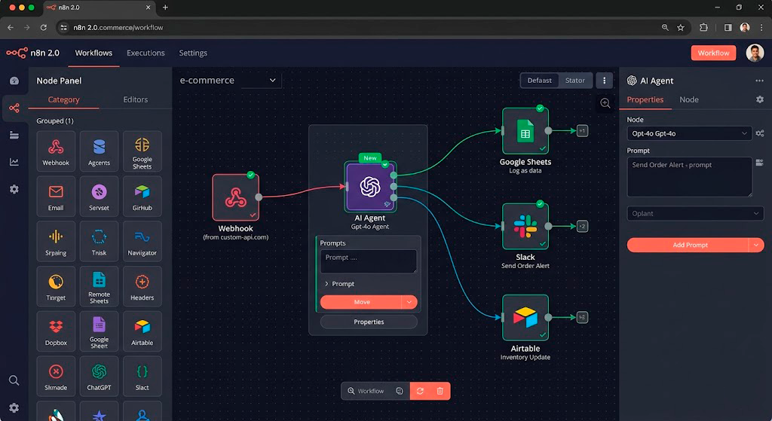Viewport: 772px width, 421px height.
Task: Choose the Tnisk node tile
Action: [x=99, y=241]
